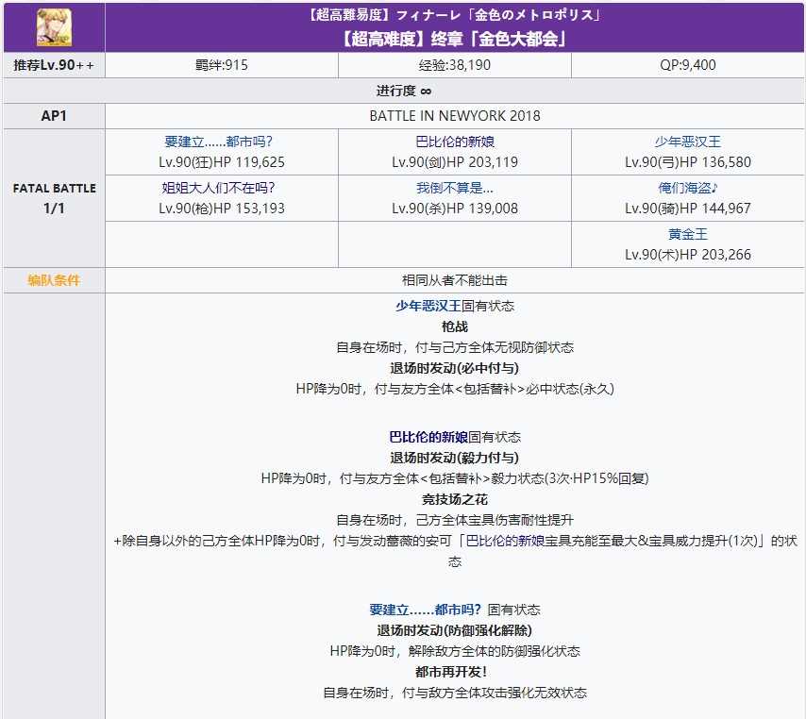Select text Lv.90(狂)HP 119,625
This screenshot has width=806, height=719.
coord(222,162)
